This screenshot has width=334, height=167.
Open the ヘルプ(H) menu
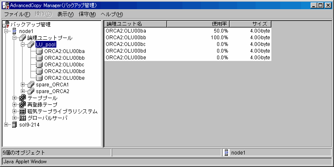(x=112, y=14)
